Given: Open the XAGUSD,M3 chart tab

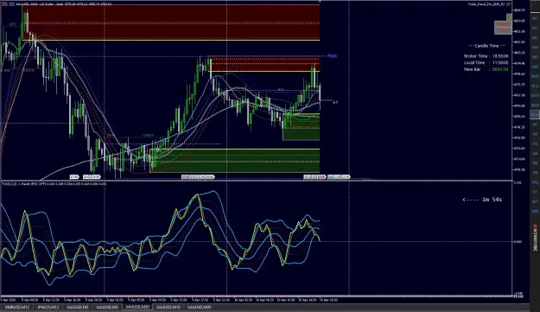Looking at the screenshot, I should 78,307.
